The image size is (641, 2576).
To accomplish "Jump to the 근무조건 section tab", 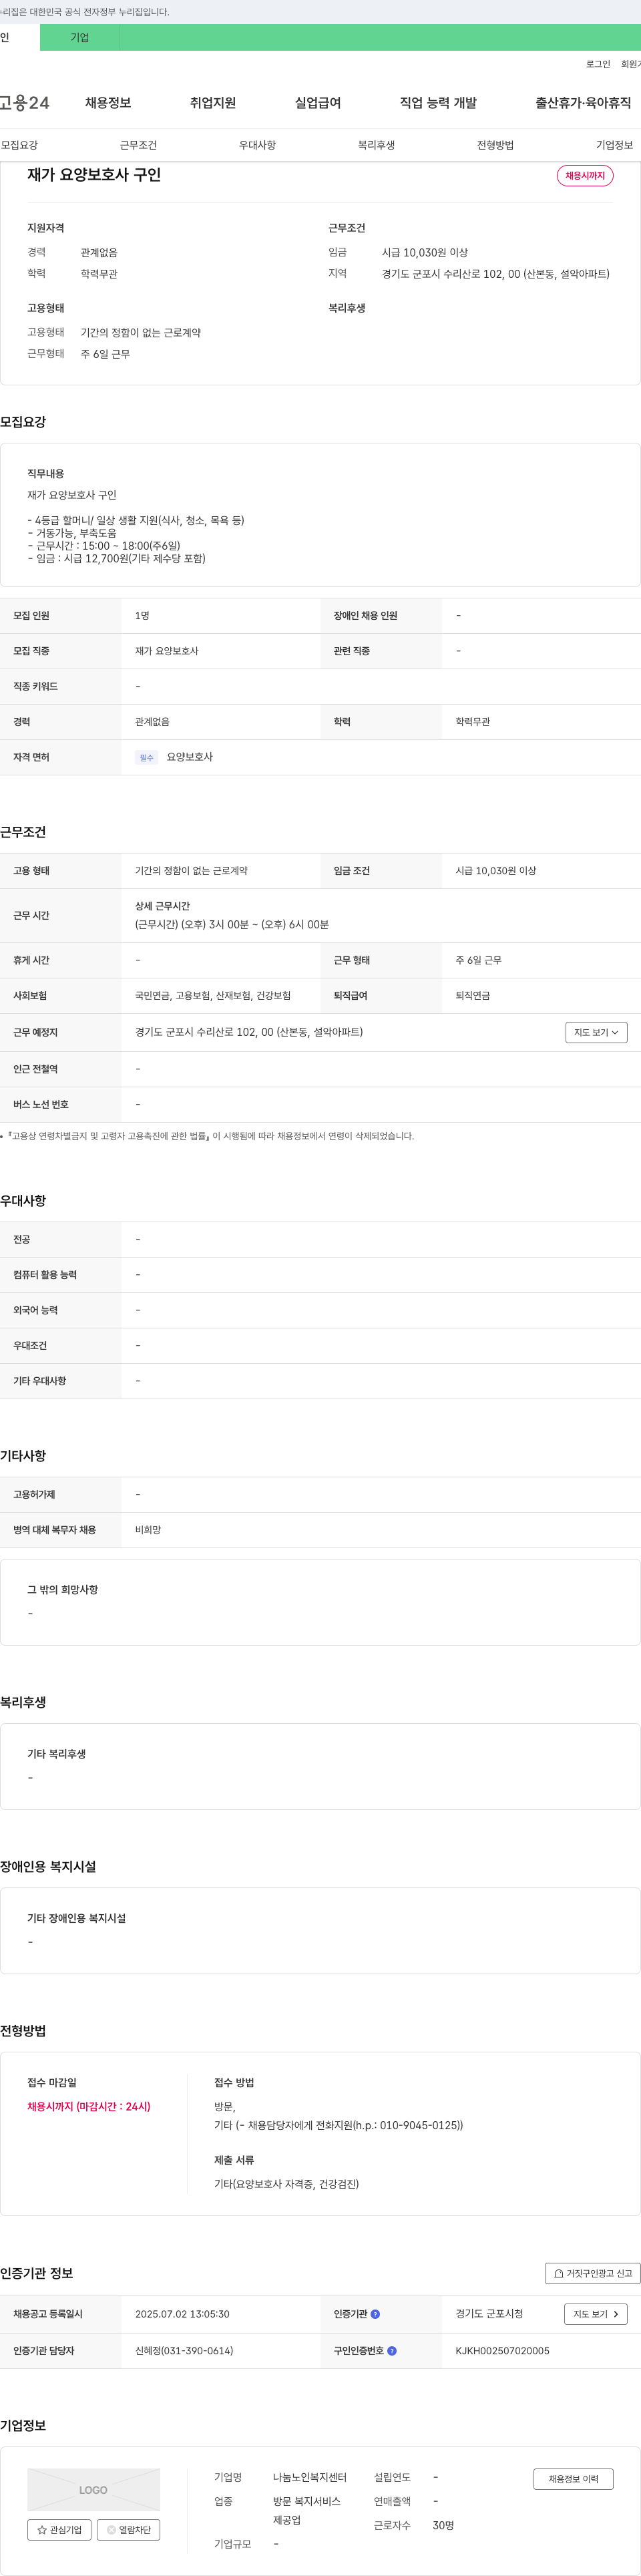I will [x=138, y=145].
